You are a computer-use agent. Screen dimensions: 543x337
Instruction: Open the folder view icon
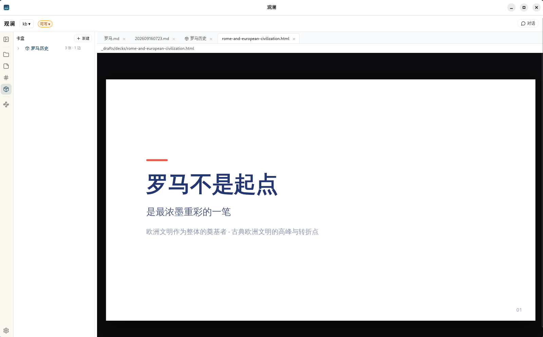[6, 55]
